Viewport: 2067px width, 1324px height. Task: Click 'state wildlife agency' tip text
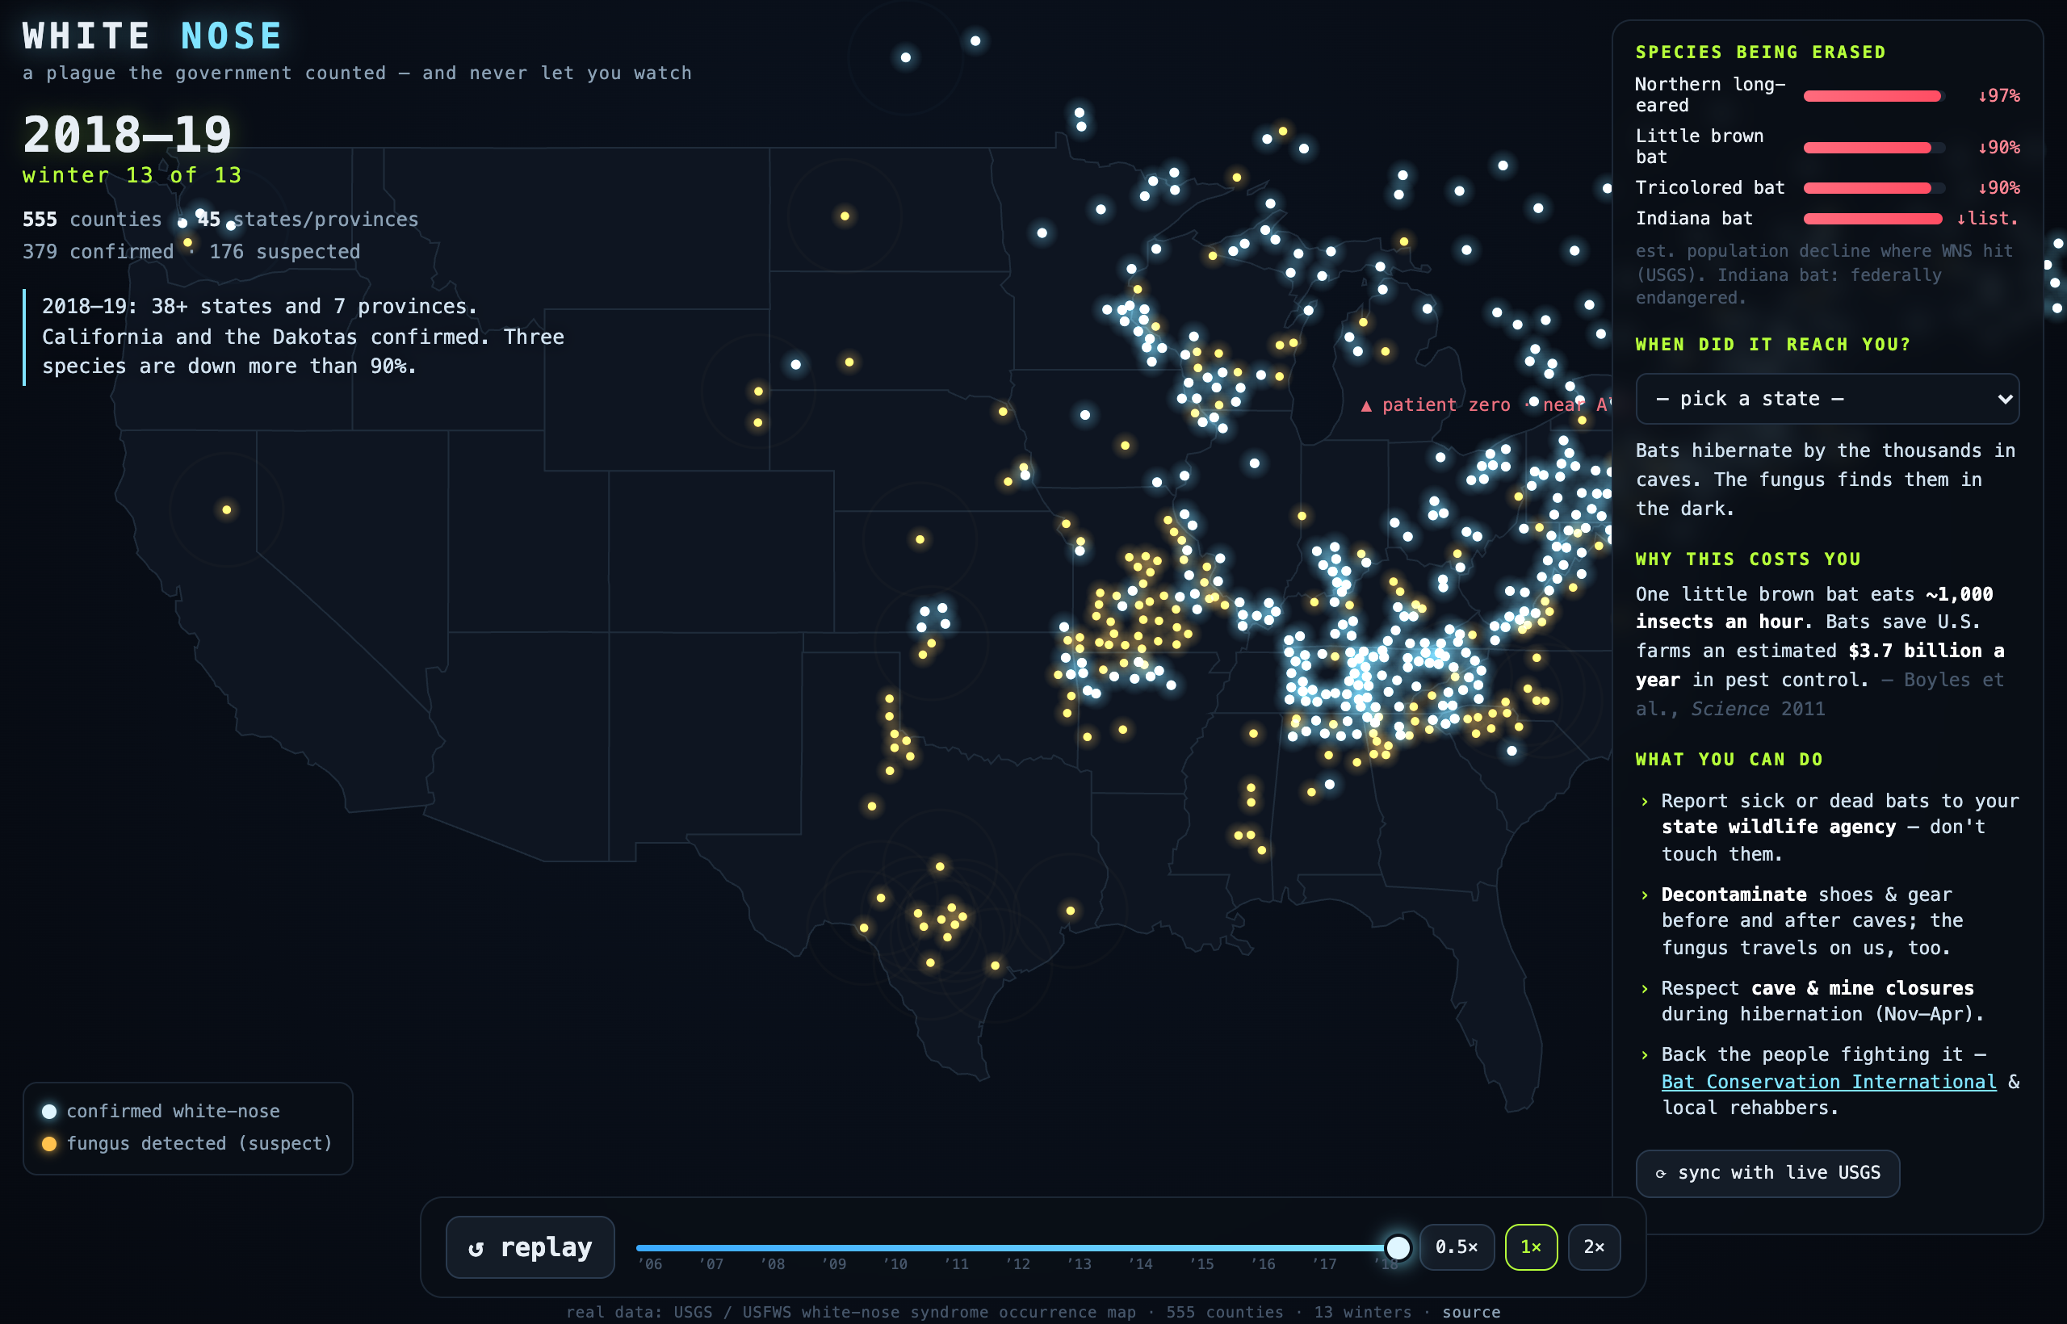click(1778, 827)
